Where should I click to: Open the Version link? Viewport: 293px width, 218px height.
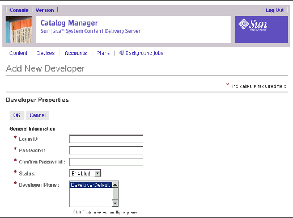coord(45,10)
